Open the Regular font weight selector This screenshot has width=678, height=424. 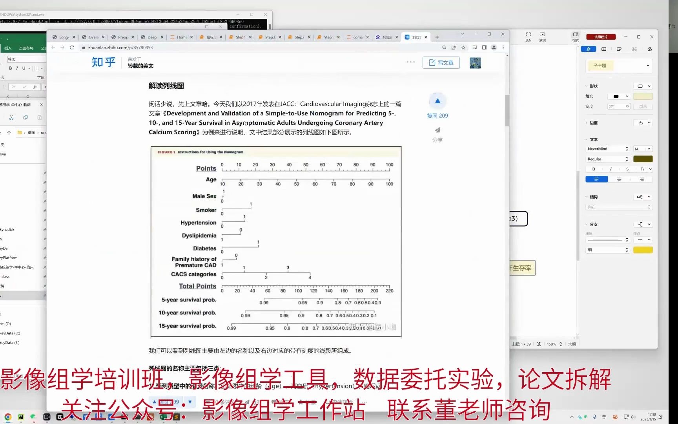point(608,159)
